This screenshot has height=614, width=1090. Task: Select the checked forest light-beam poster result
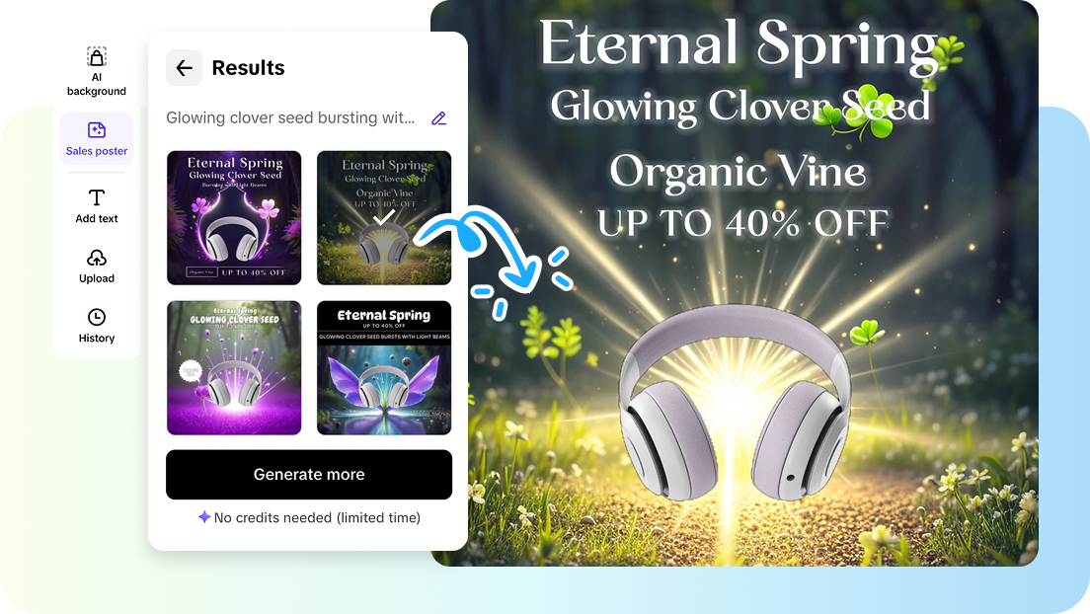coord(384,217)
